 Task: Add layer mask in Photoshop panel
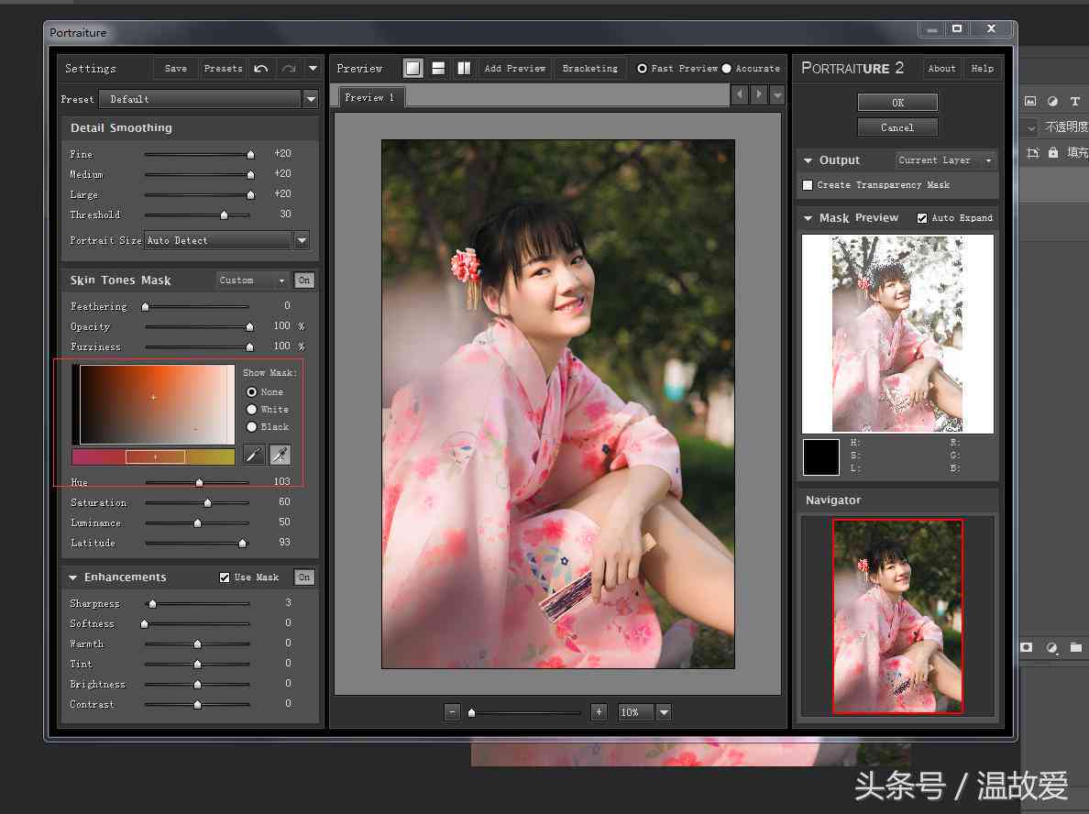[1027, 647]
